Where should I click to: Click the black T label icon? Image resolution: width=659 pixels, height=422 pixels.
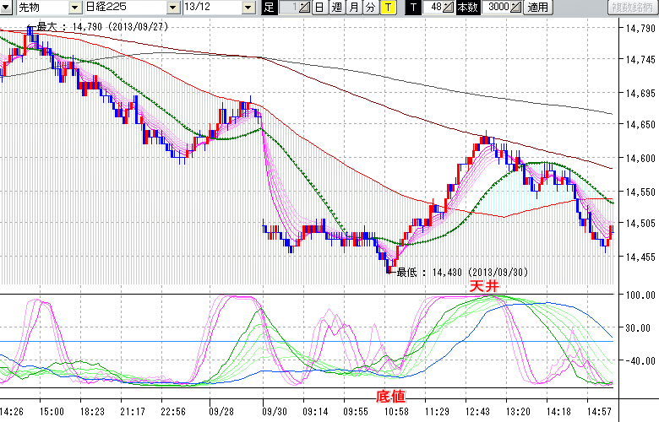pyautogui.click(x=413, y=8)
